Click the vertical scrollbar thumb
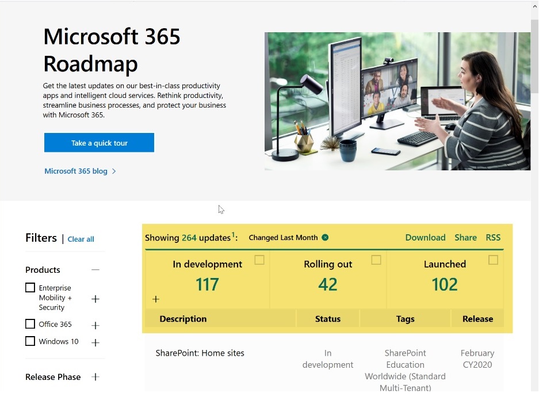Viewport: 539px width, 400px height. click(534, 56)
